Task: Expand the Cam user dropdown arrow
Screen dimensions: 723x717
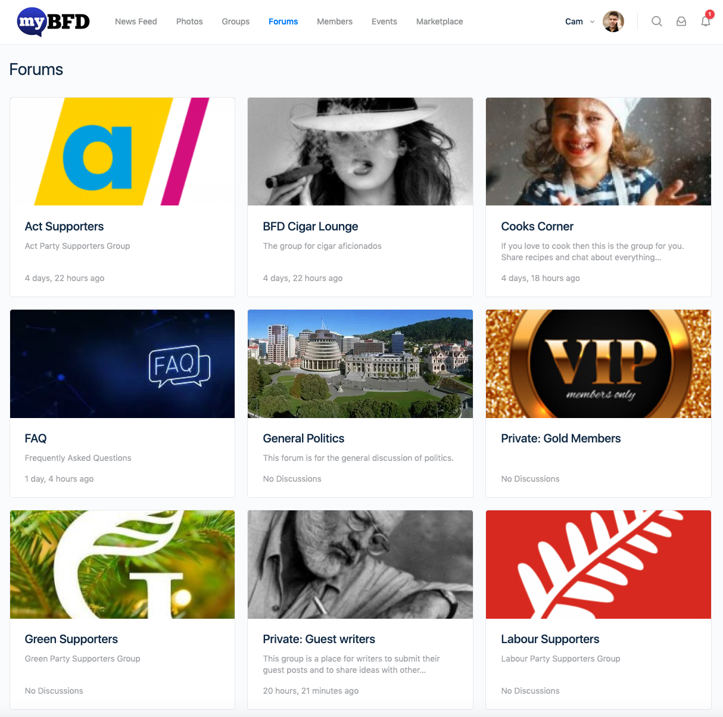Action: pyautogui.click(x=592, y=21)
